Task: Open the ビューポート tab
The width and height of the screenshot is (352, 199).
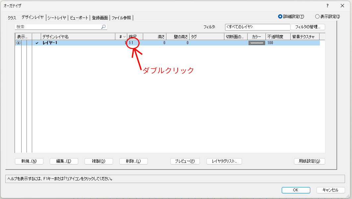Action: (x=79, y=18)
